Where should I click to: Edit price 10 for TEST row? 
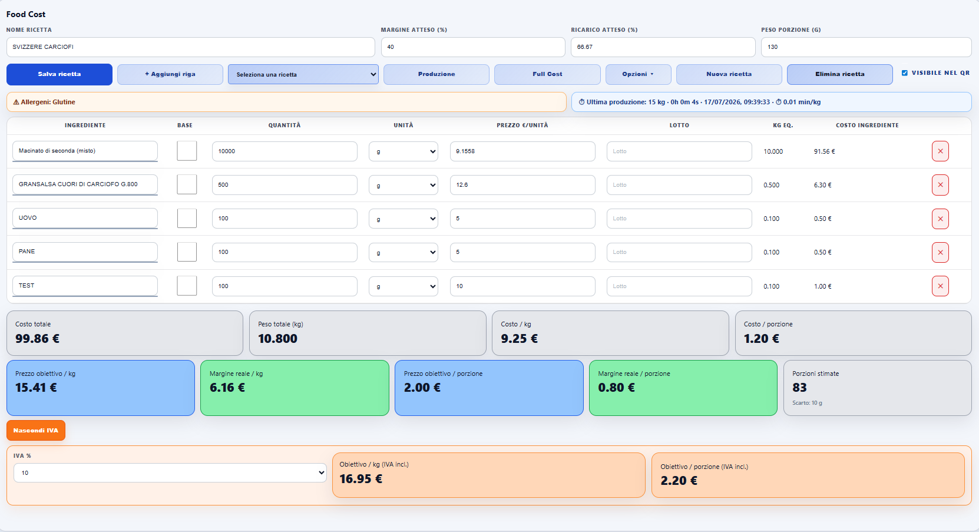[x=522, y=286]
